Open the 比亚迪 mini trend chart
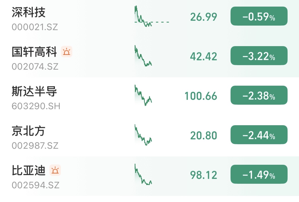Screen dimensions: 299x202 coord(143,175)
